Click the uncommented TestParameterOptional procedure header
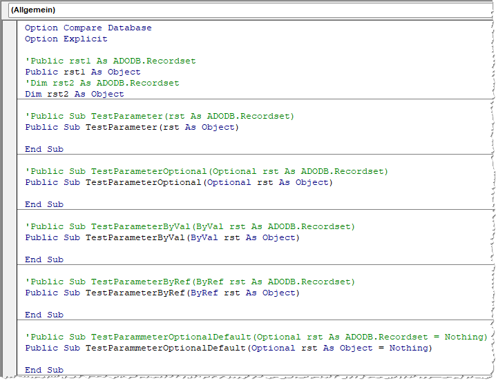498x383 pixels. (178, 182)
